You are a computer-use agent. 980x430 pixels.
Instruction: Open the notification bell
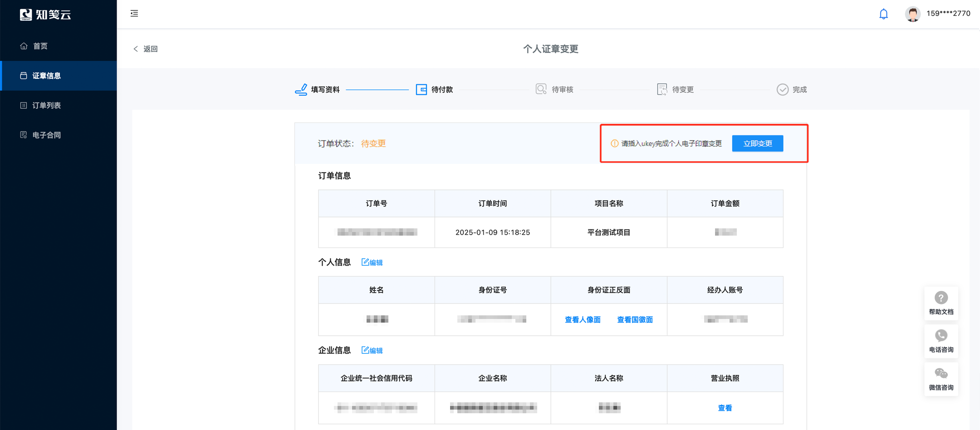883,14
